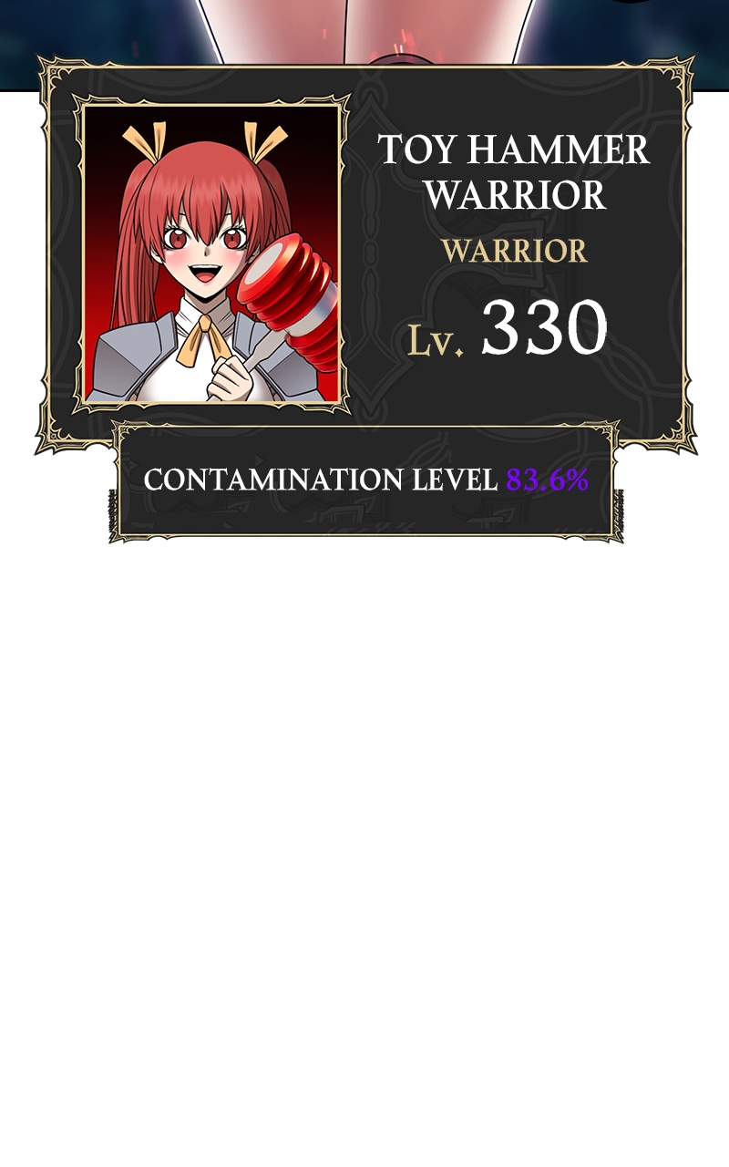Click the CONTAMINATION LEVEL label
Image resolution: width=729 pixels, height=1167 pixels.
(321, 480)
